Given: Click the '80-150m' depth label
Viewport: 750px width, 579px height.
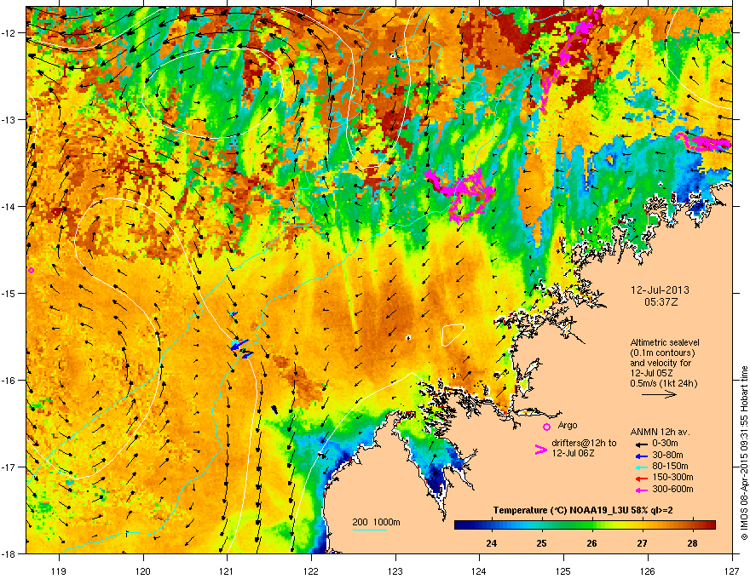Looking at the screenshot, I should click(x=670, y=466).
